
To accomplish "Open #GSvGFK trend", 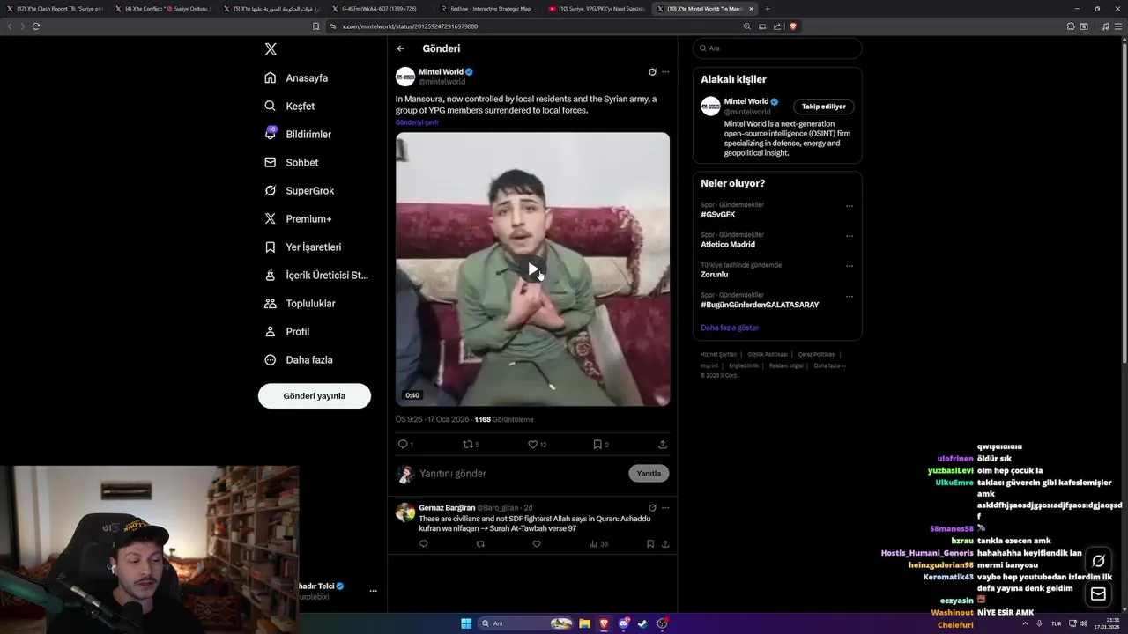I will click(718, 215).
